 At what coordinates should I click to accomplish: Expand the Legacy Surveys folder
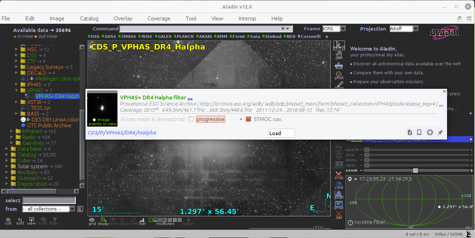pos(16,67)
